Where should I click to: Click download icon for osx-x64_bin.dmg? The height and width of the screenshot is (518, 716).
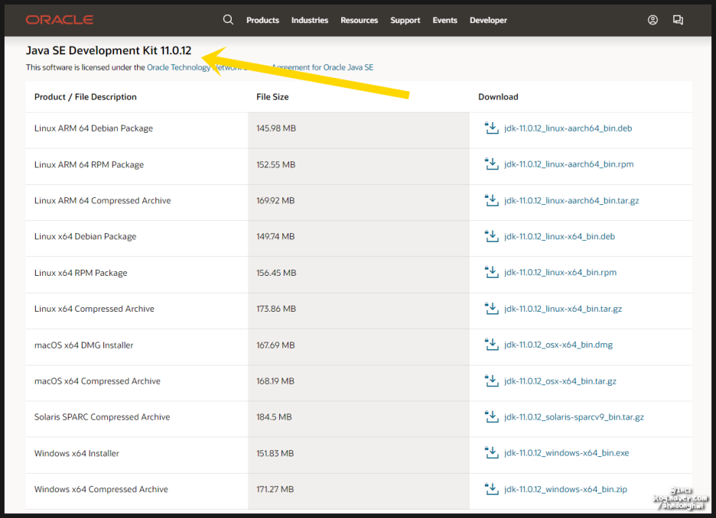491,345
